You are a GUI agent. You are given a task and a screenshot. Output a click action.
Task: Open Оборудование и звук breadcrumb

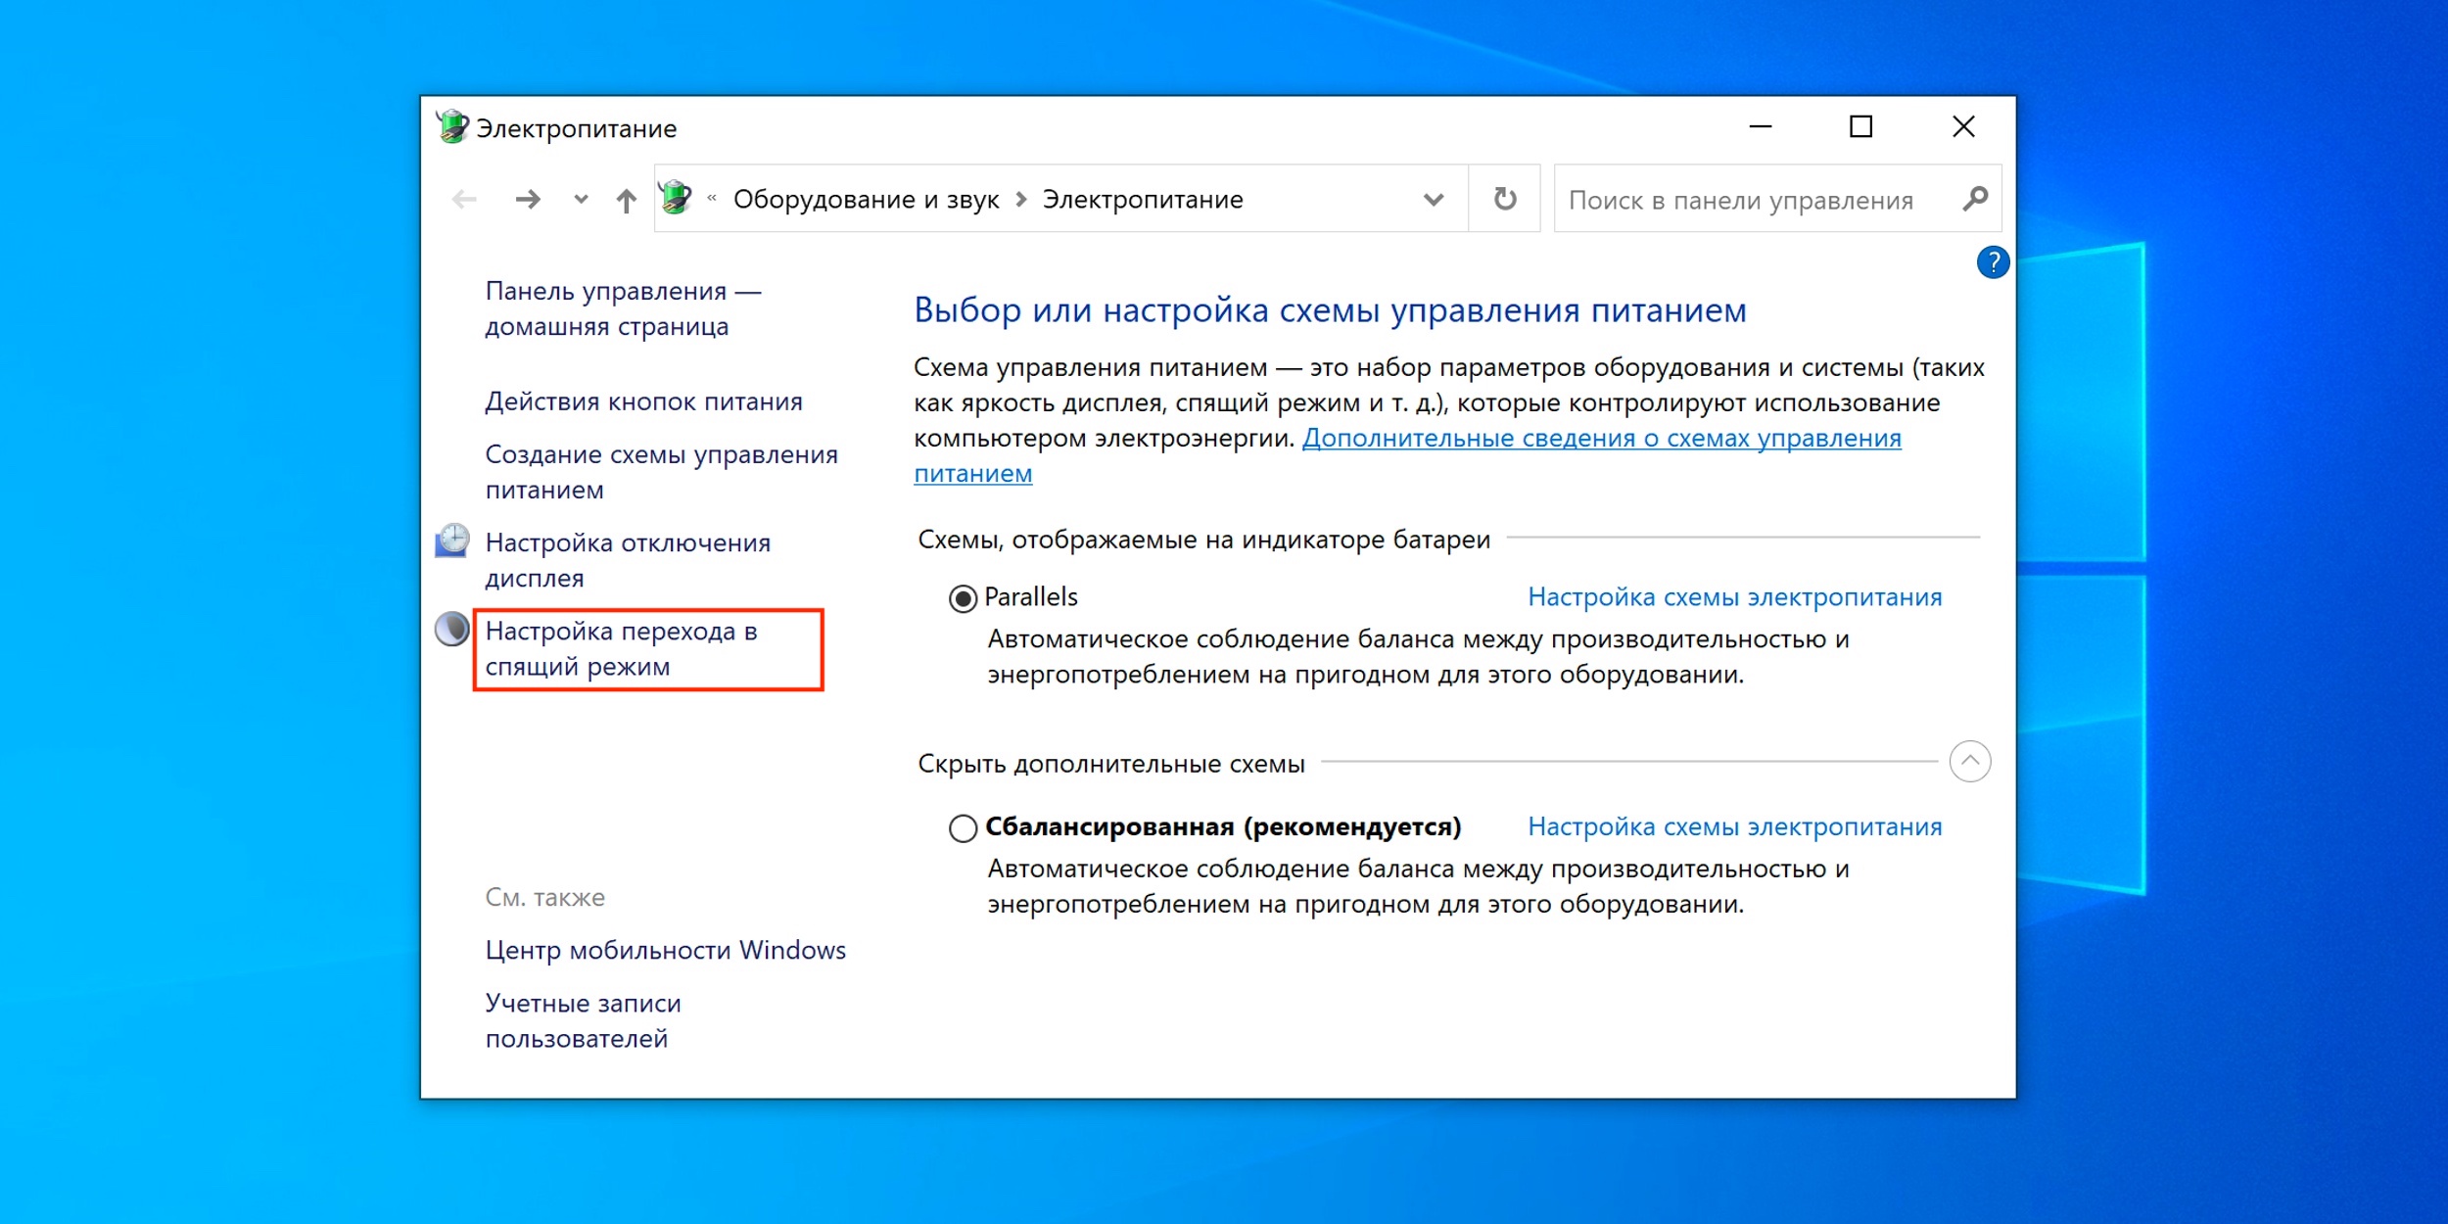(866, 200)
